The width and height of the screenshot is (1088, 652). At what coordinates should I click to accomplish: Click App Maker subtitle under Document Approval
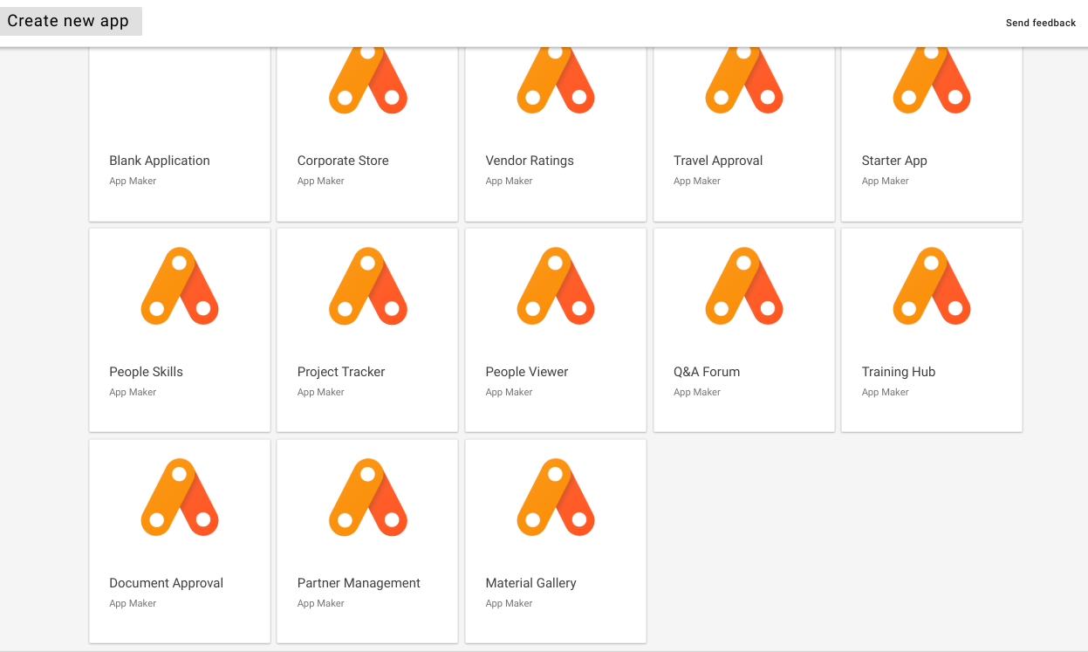133,604
